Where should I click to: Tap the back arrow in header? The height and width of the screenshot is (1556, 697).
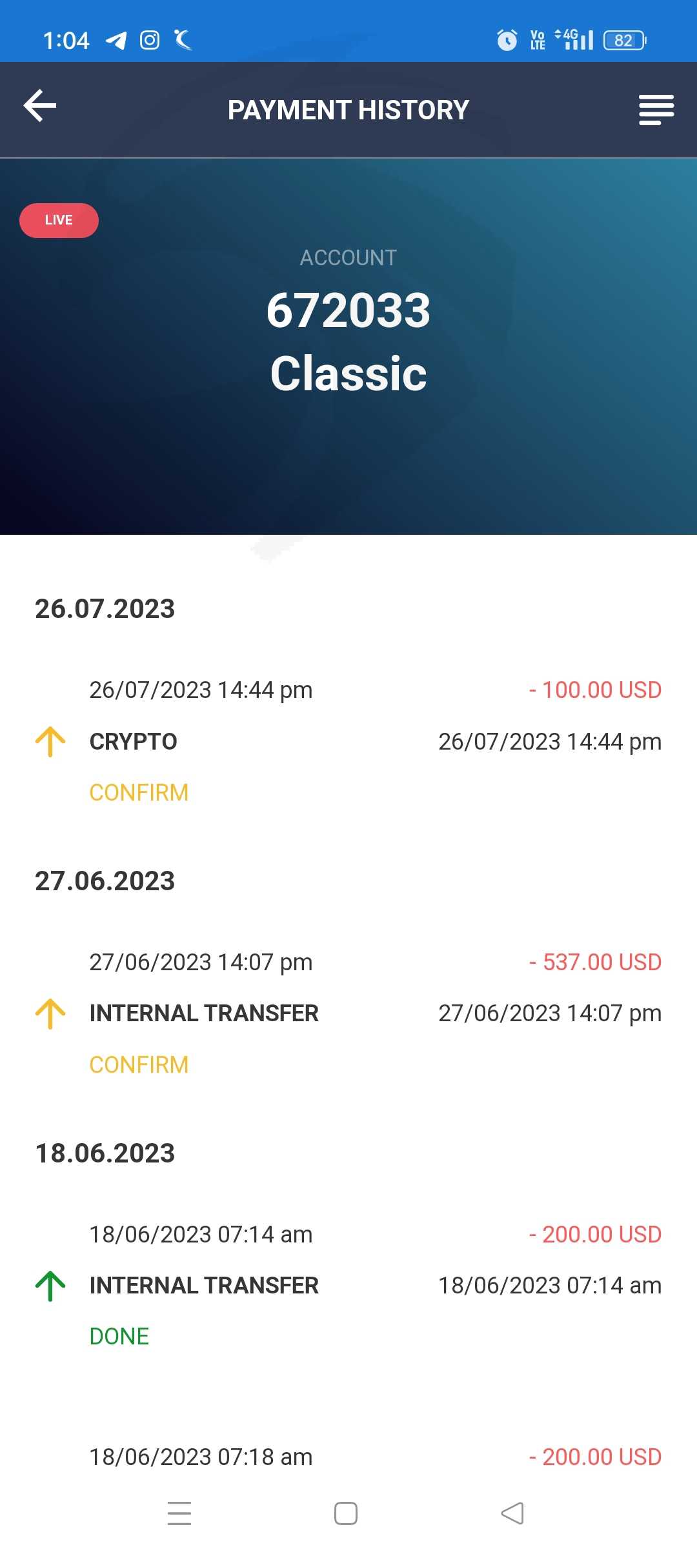point(40,106)
